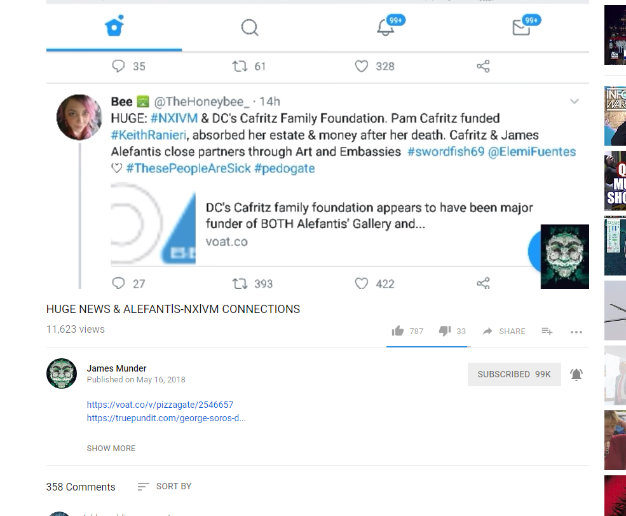
Task: Open the voat.co pizzagate link
Action: pos(160,405)
